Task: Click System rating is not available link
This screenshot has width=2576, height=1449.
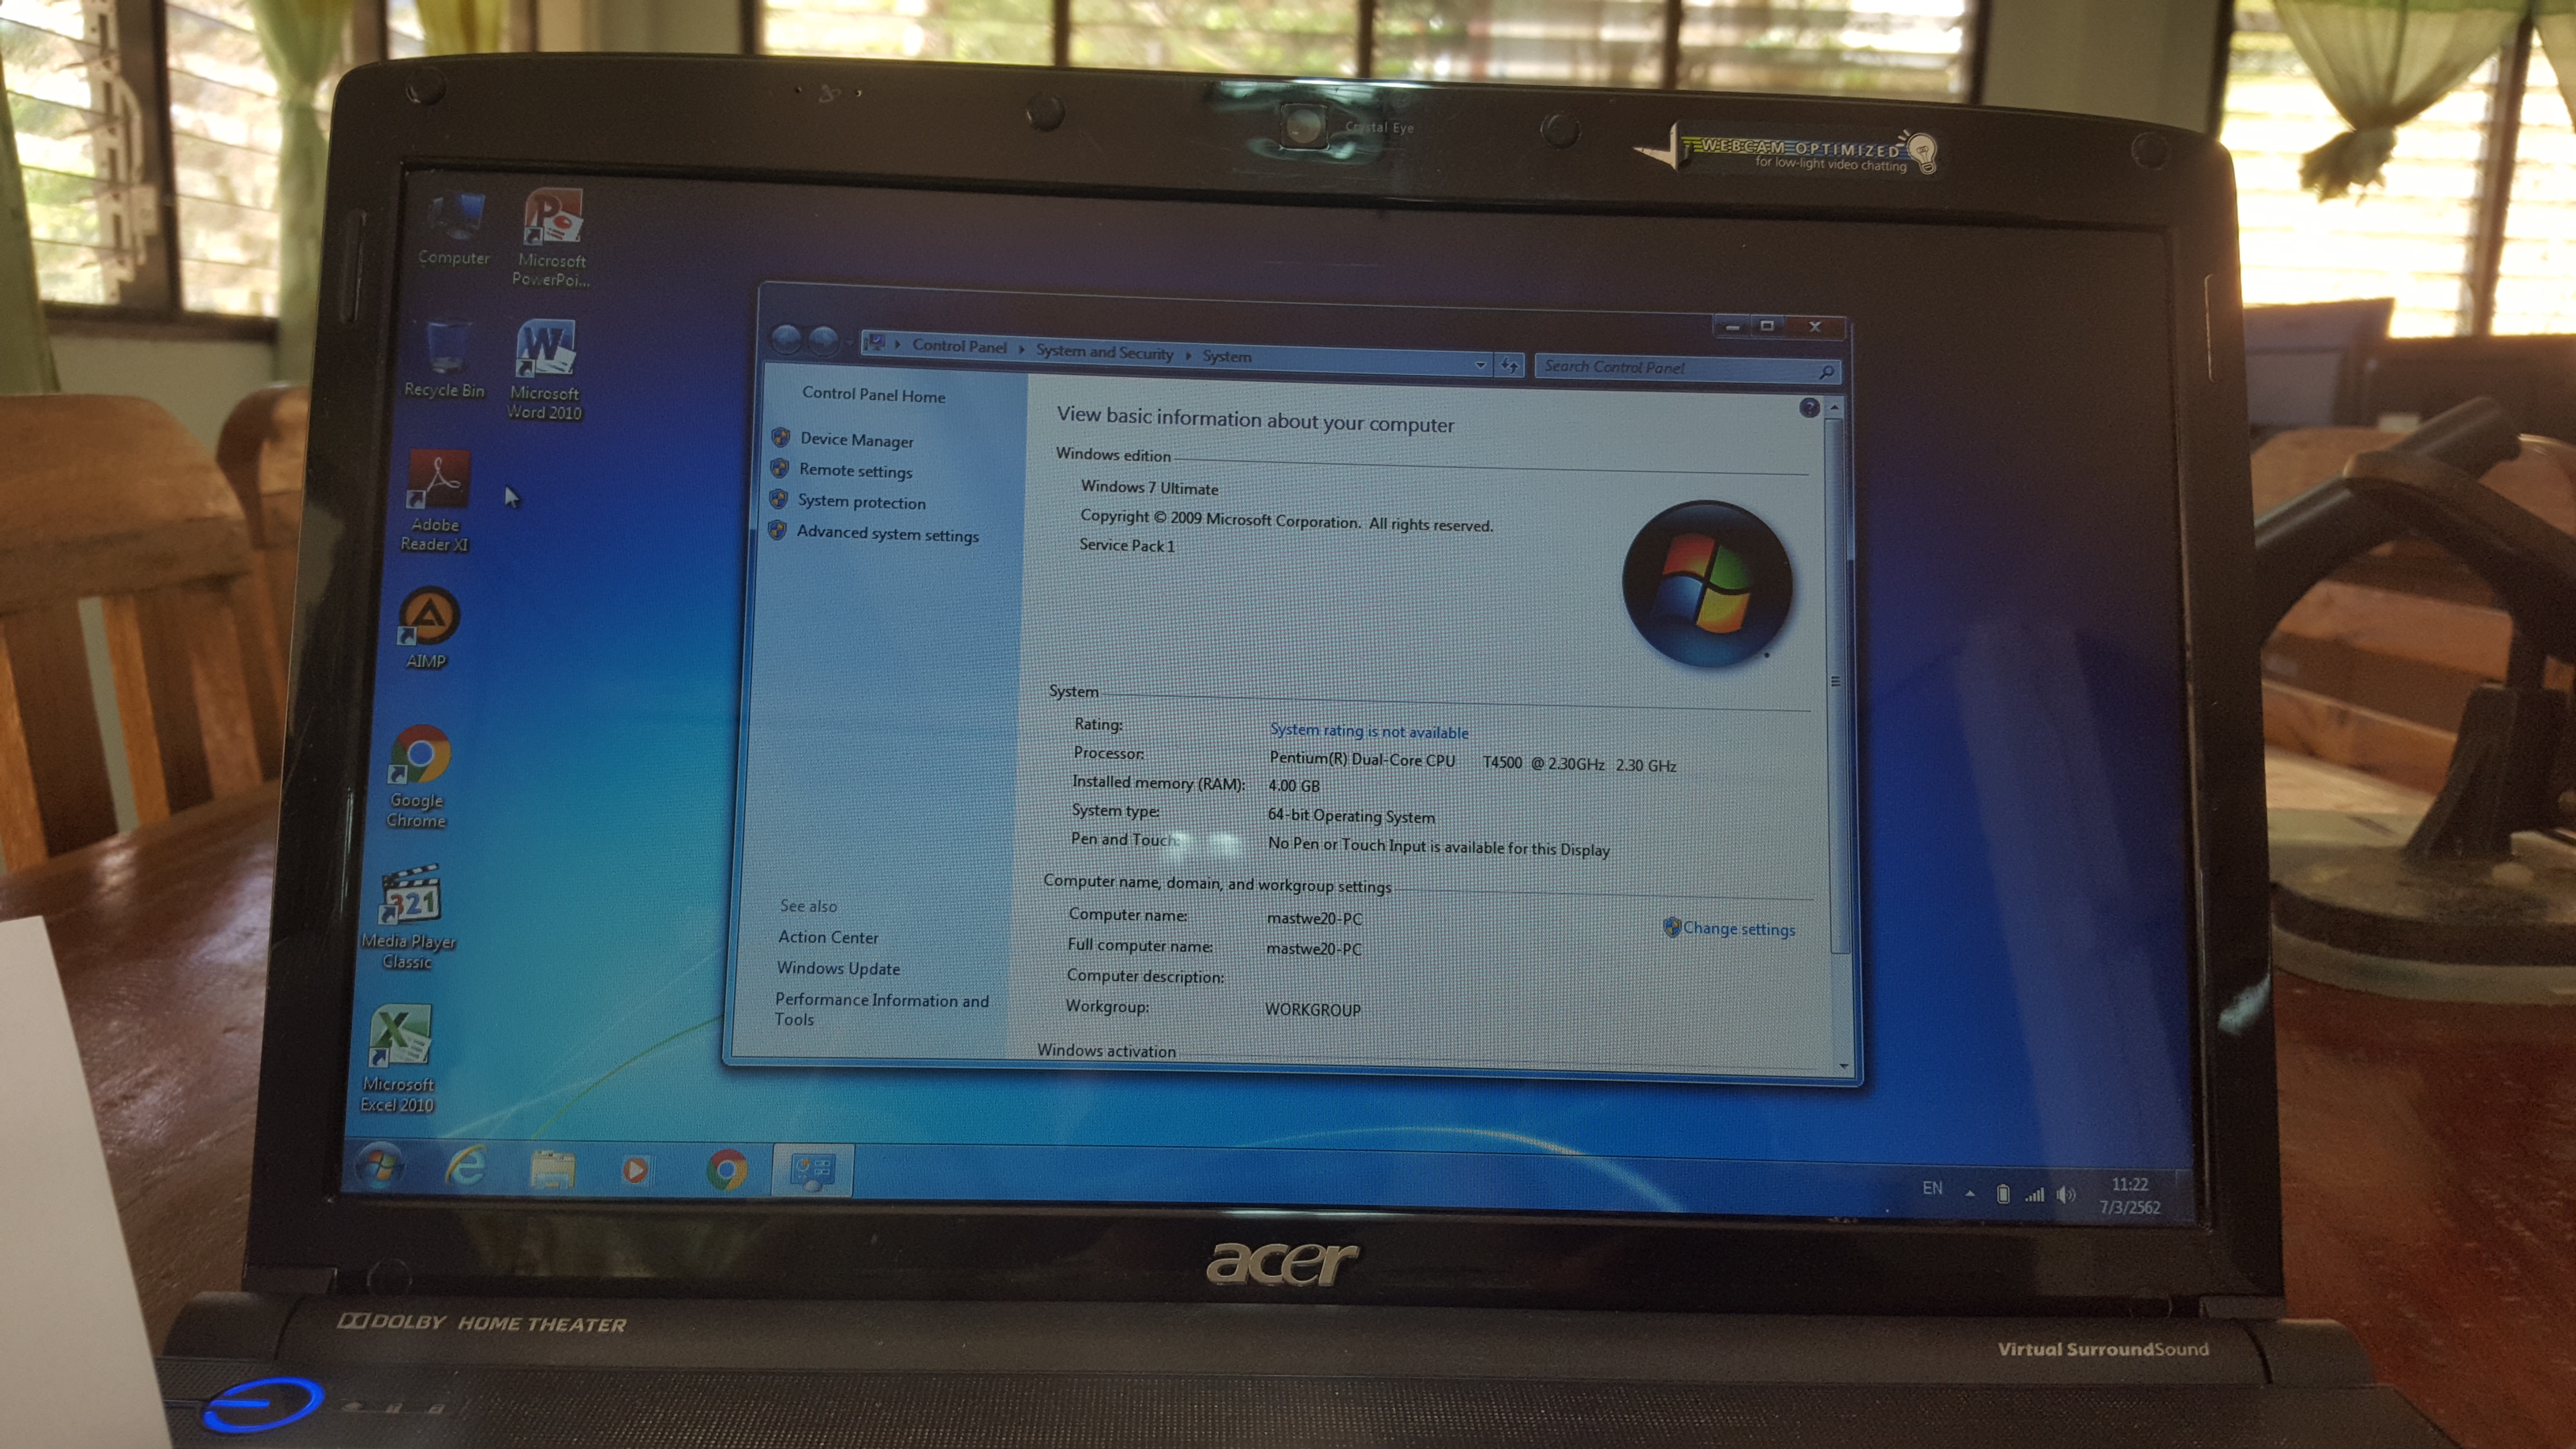Action: coord(1368,731)
